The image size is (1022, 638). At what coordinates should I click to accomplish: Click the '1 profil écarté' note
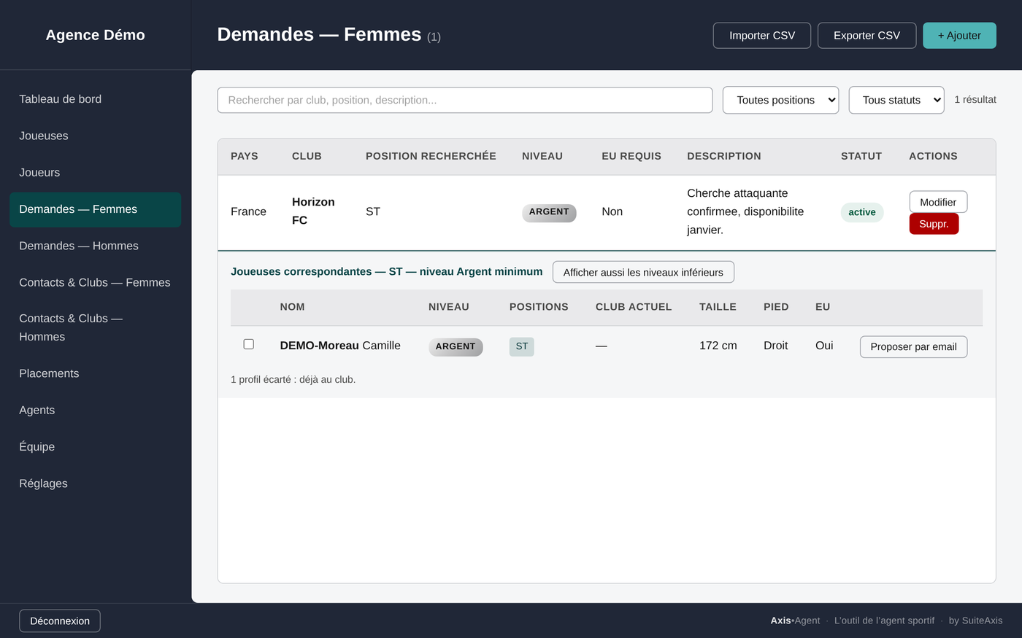[293, 379]
